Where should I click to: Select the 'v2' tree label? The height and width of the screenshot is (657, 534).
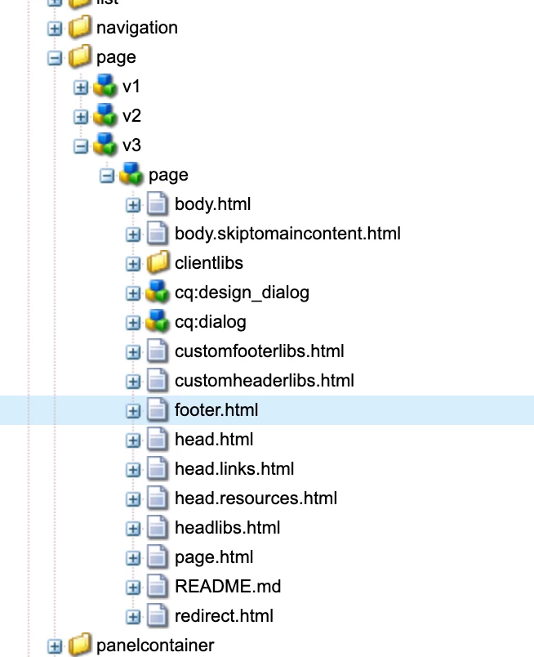tap(131, 116)
